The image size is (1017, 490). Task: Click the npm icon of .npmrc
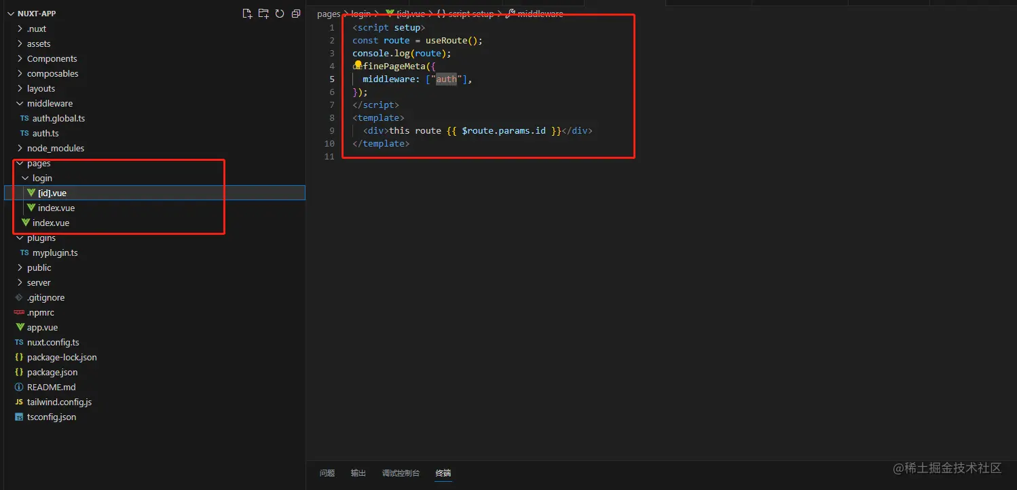click(19, 312)
